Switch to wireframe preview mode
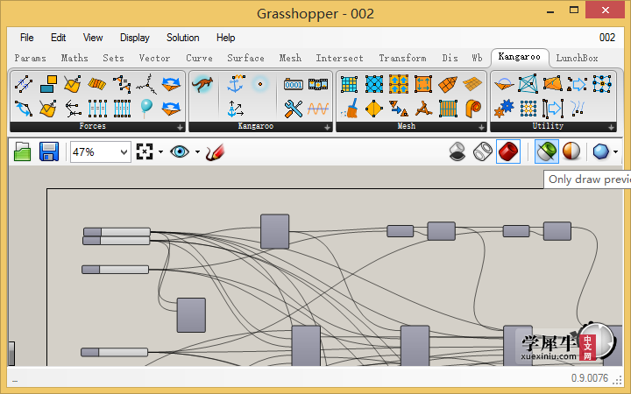The width and height of the screenshot is (631, 394). point(483,152)
